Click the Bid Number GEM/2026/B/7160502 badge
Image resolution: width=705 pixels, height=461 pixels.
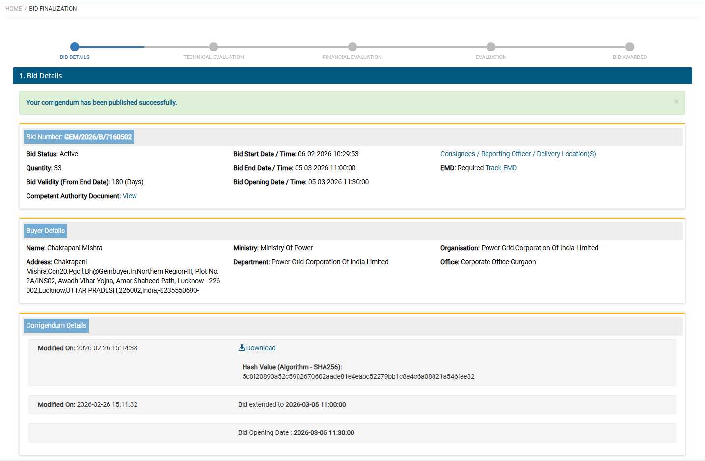pos(79,137)
